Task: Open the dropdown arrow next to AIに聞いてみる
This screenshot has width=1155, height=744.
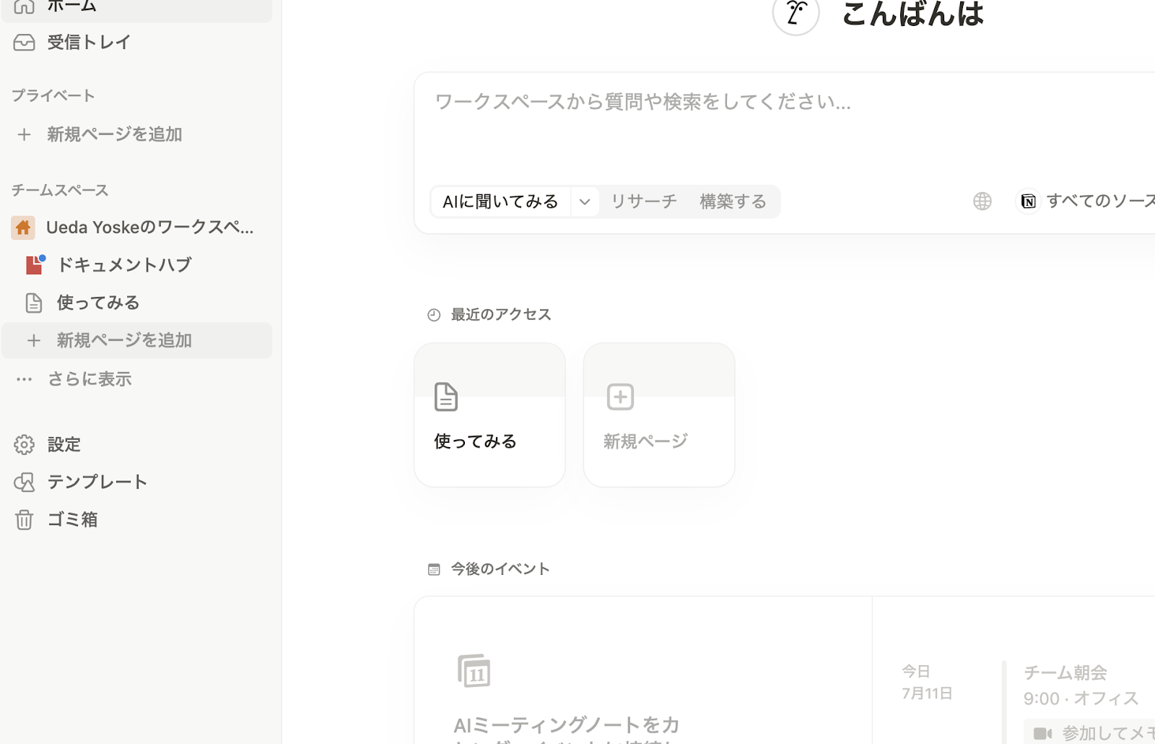Action: point(585,201)
